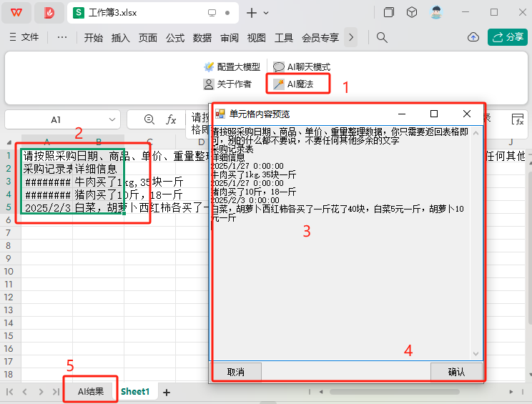The width and height of the screenshot is (532, 404).
Task: Open the AI魔法 tool
Action: (x=294, y=84)
